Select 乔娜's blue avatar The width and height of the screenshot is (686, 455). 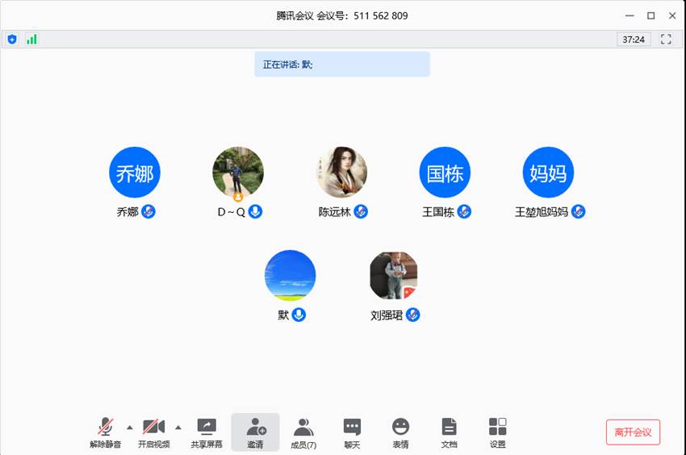135,173
